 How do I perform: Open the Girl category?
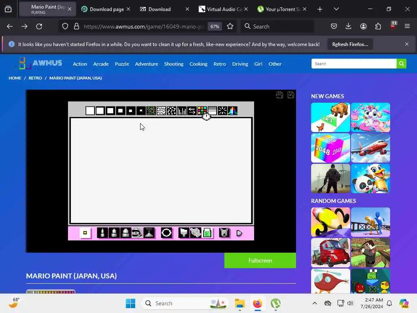258,64
